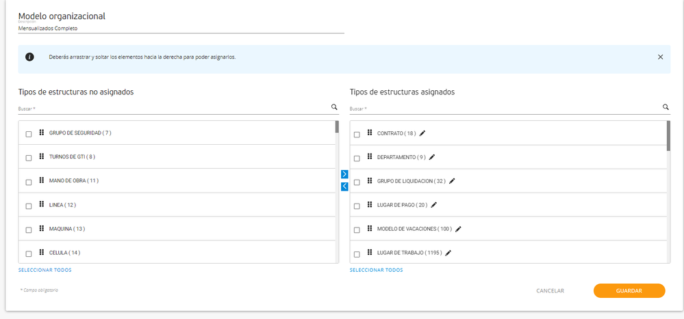
Task: Click the drag handle of CONTRATO
Action: 370,133
